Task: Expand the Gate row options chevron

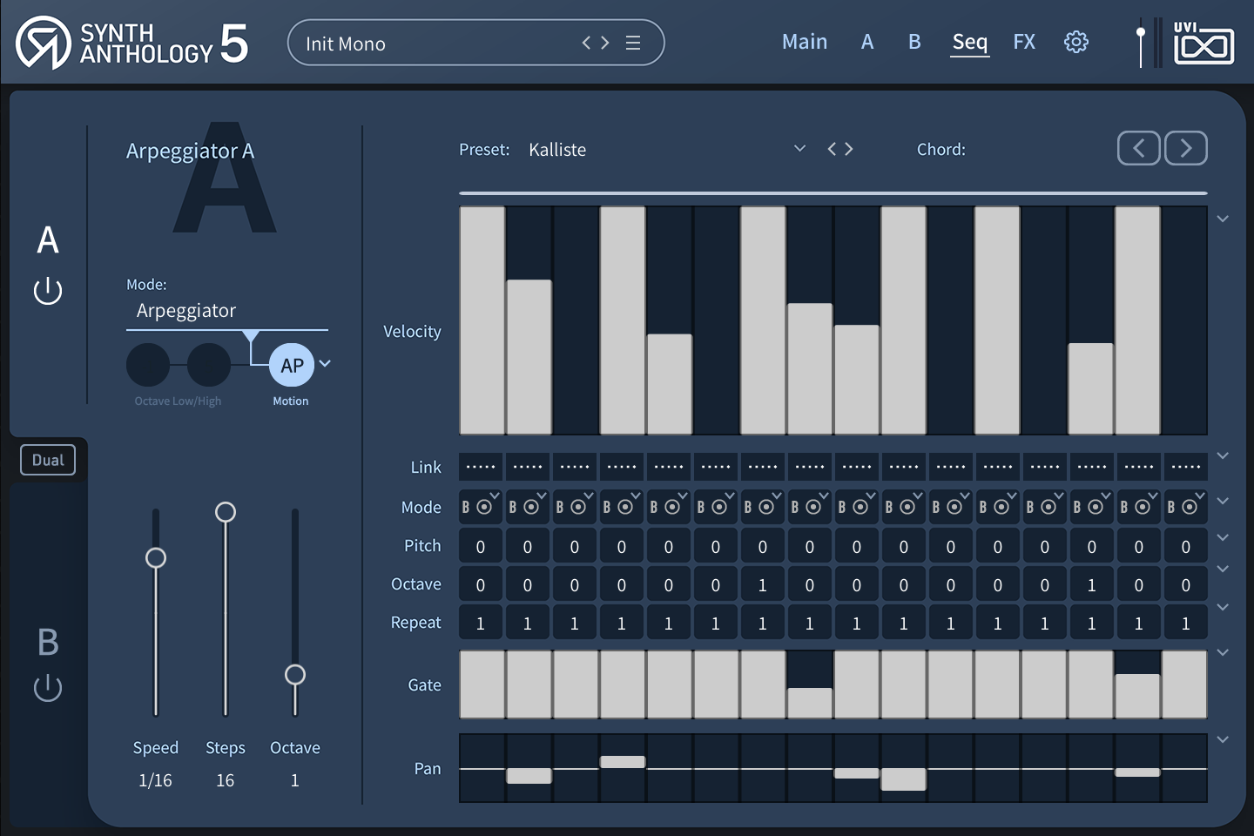Action: [x=1223, y=652]
